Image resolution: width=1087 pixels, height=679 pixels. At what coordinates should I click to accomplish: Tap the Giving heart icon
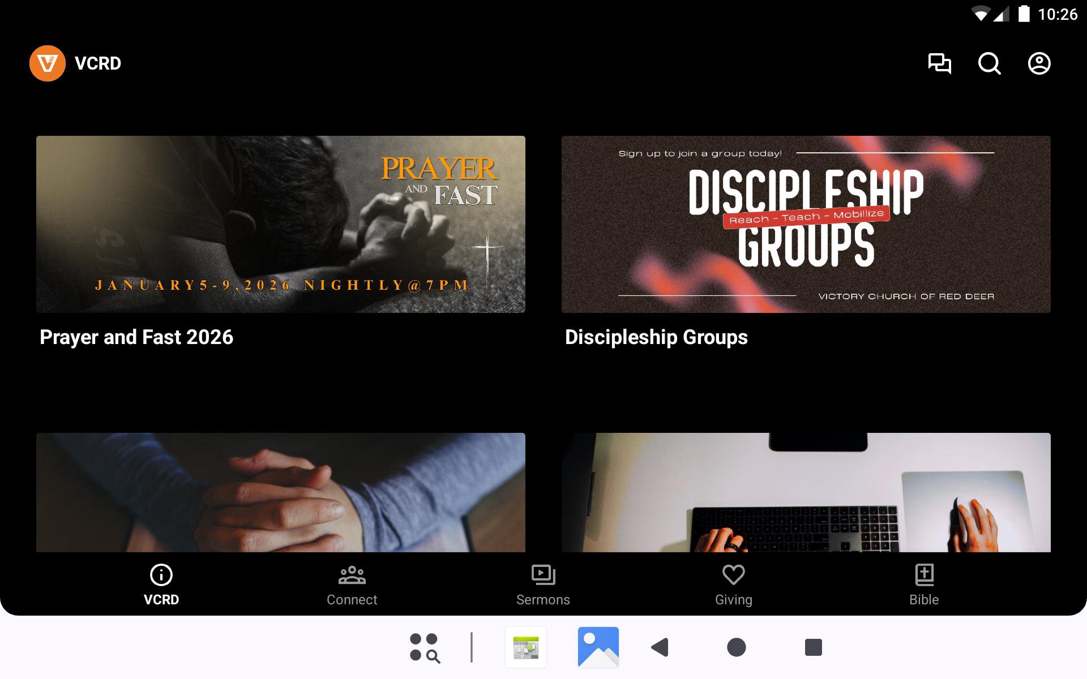(733, 575)
